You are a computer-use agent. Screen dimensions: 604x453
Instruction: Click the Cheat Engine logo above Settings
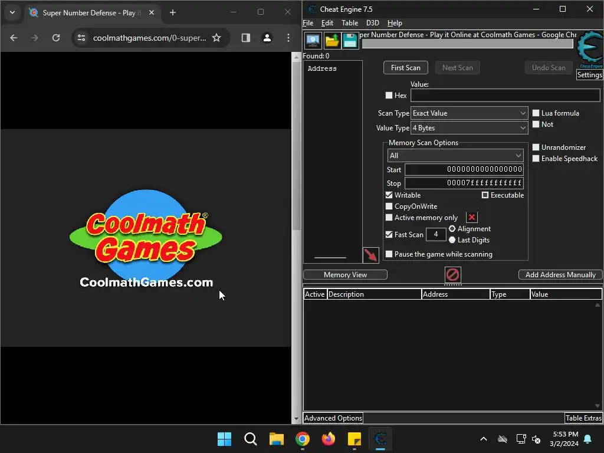pos(590,50)
